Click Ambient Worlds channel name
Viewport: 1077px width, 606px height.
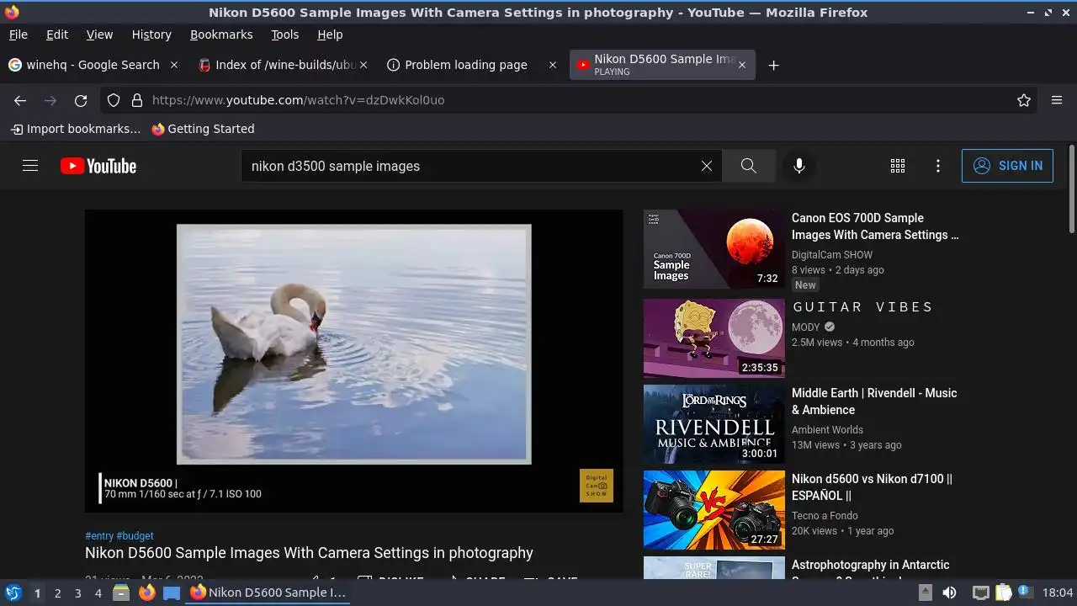[828, 430]
